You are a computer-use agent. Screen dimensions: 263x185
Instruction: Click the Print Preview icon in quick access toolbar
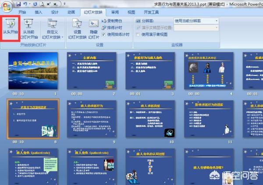tap(42, 4)
